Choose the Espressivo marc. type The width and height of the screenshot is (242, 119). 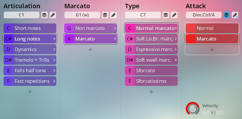click(x=151, y=49)
